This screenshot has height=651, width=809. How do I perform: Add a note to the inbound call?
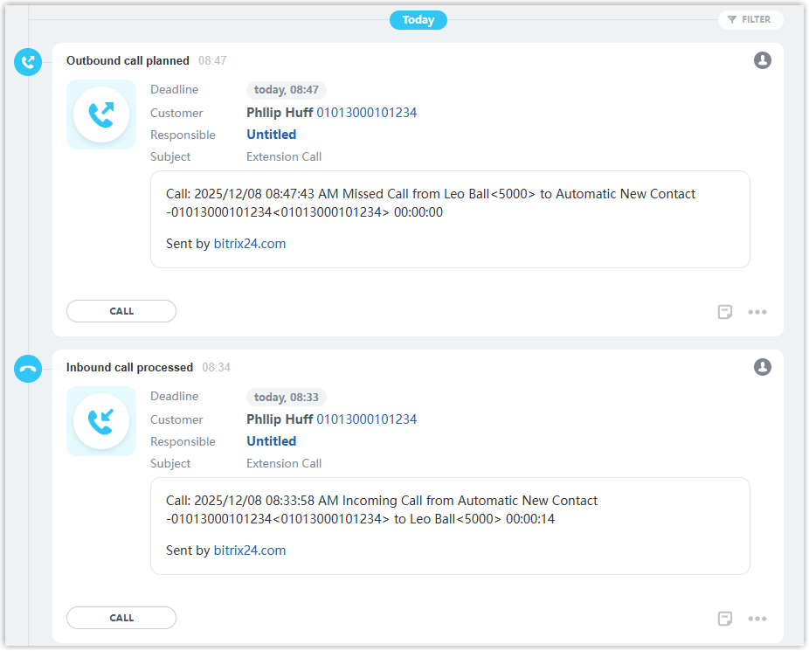coord(725,619)
